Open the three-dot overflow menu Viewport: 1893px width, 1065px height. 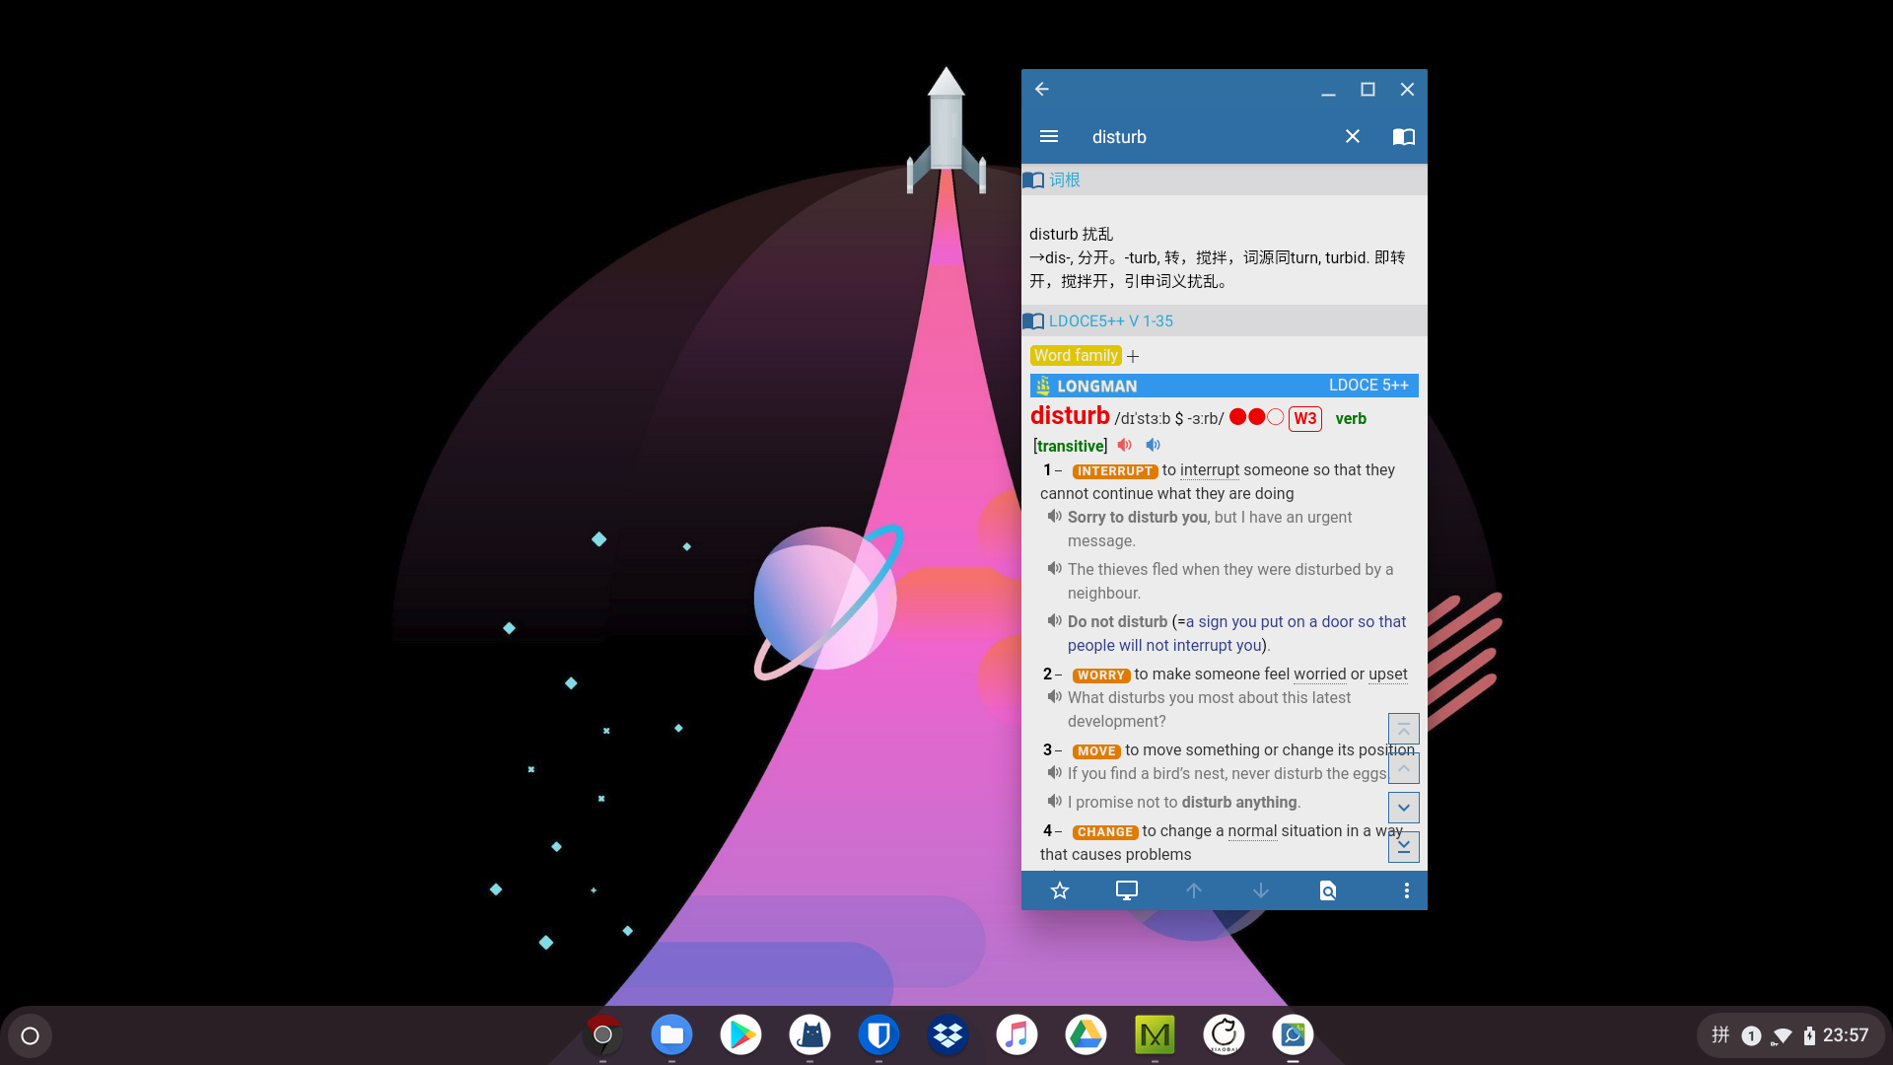coord(1407,890)
